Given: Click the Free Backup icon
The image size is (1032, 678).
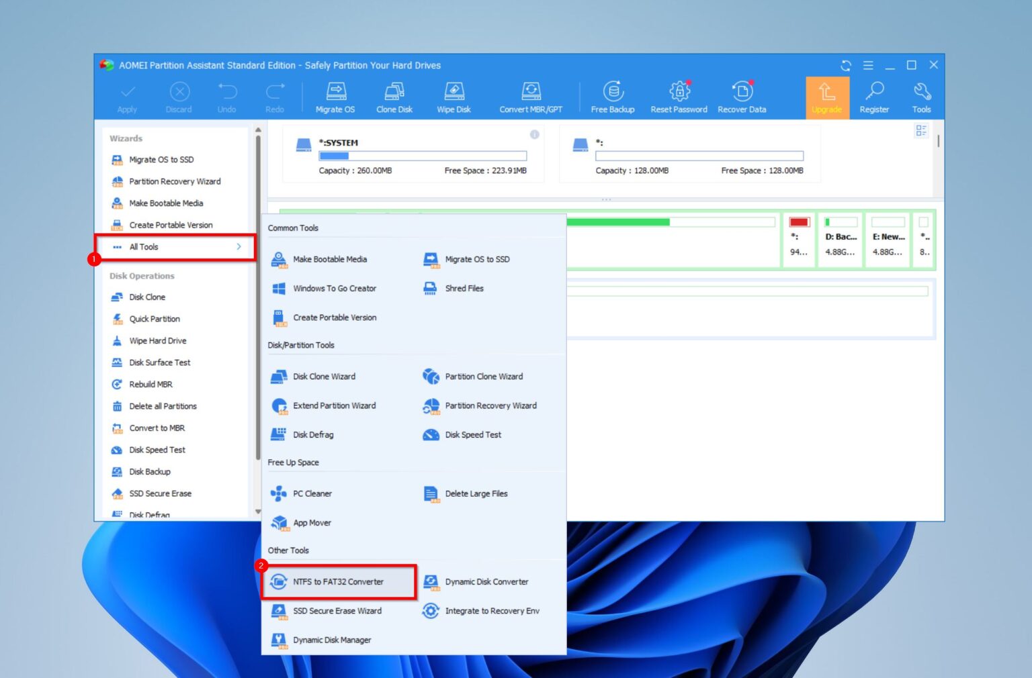Looking at the screenshot, I should [613, 96].
